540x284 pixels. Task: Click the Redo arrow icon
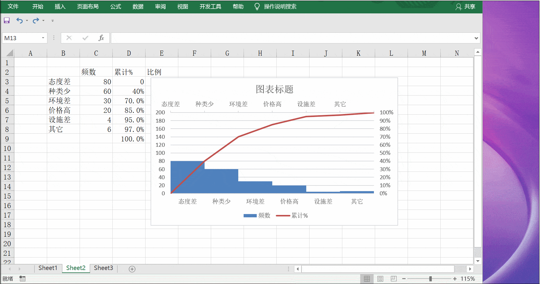(x=36, y=21)
